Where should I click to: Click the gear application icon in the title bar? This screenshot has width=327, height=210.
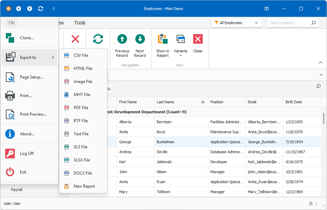8,9
